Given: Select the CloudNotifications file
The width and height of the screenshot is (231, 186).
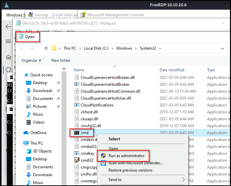Looking at the screenshot, I should click(97, 105).
